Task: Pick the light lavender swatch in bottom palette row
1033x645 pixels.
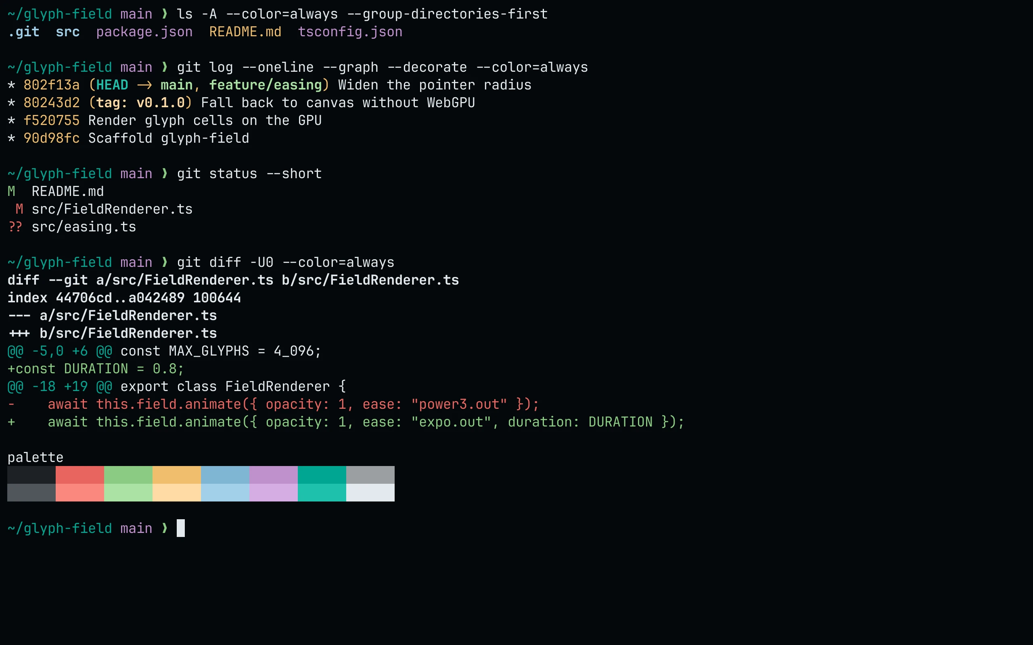Action: click(274, 493)
